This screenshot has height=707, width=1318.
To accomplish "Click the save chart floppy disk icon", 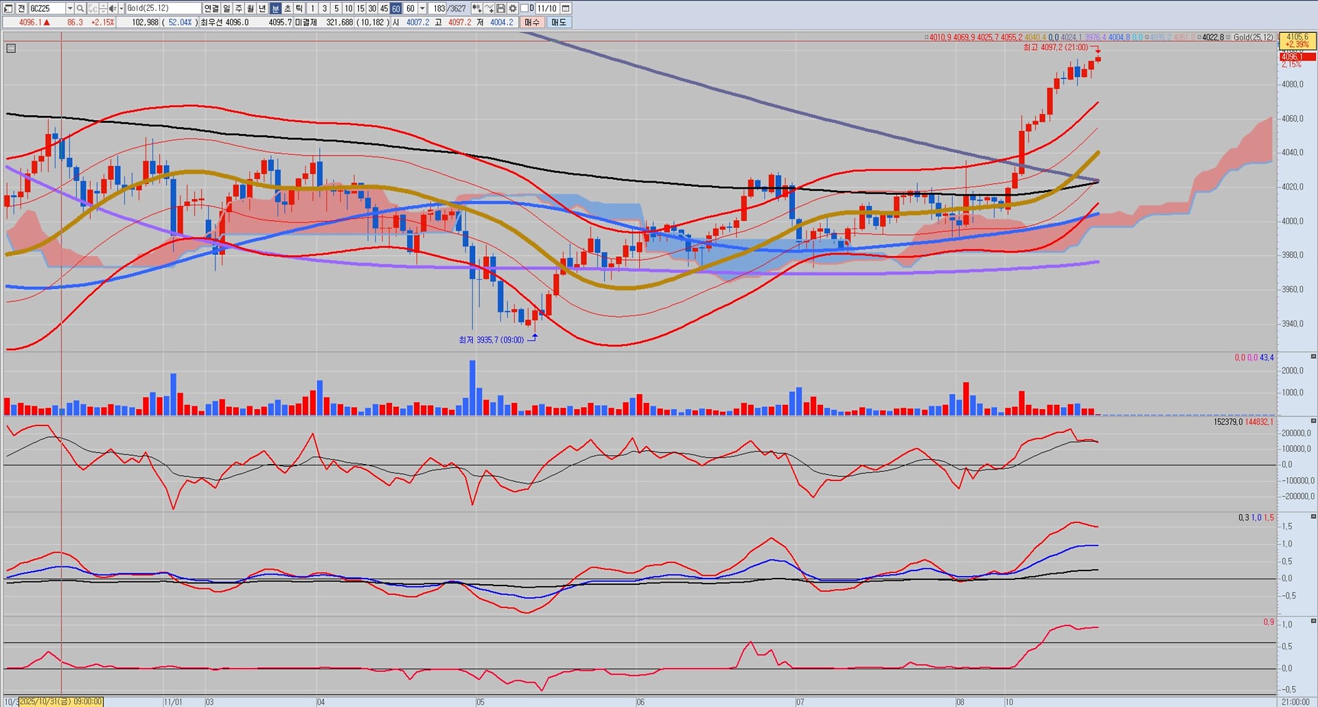I will [x=501, y=8].
